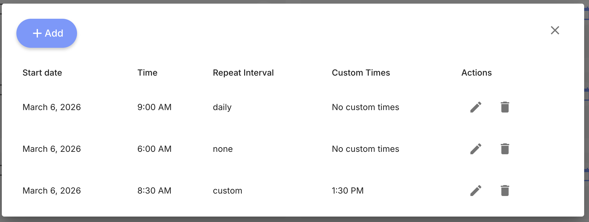This screenshot has width=589, height=222.
Task: Edit the 8:30 AM custom schedule
Action: 476,191
